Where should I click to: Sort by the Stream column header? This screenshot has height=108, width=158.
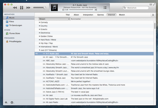(54, 19)
